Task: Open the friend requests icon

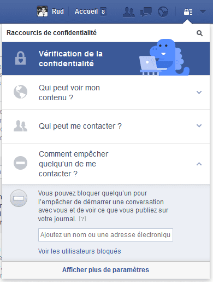Action: point(129,12)
